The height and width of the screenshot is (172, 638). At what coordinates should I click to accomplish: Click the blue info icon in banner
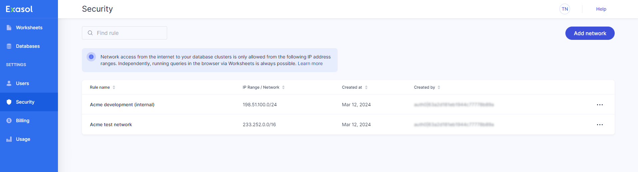91,57
